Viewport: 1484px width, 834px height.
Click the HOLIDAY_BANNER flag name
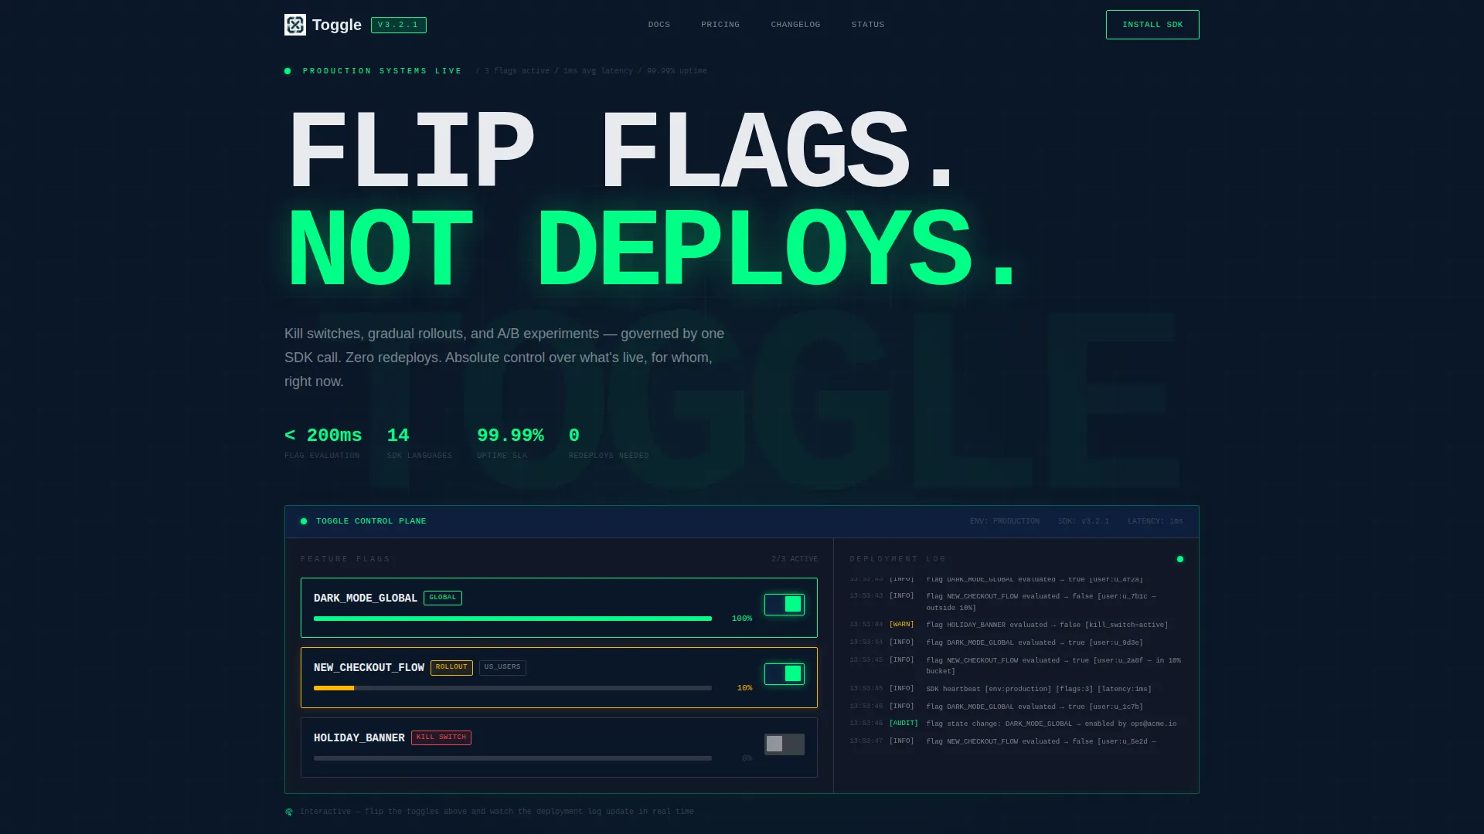coord(359,738)
